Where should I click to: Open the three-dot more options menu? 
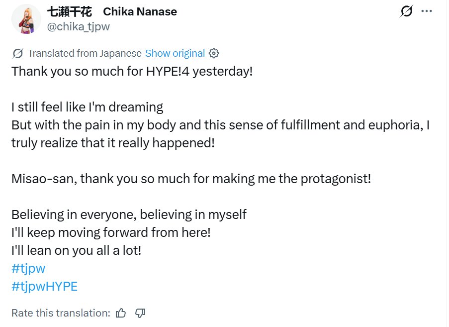coord(427,11)
